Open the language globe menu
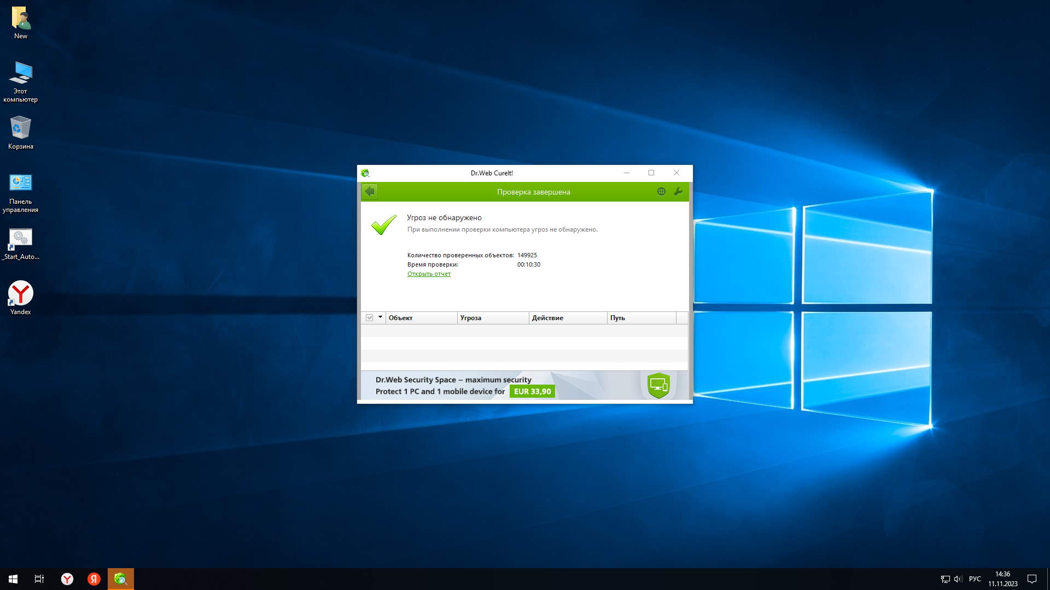 coord(661,192)
